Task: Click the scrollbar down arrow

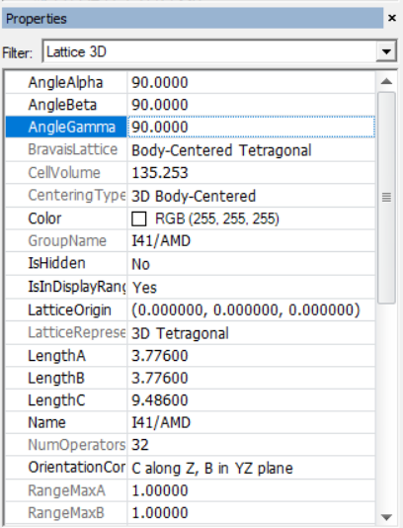Action: tap(386, 517)
